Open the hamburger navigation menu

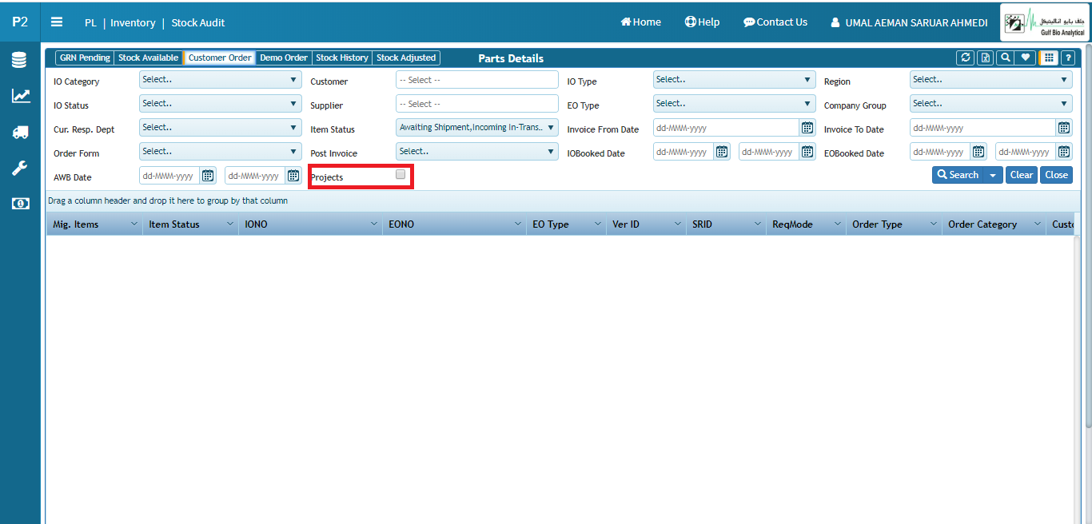57,22
